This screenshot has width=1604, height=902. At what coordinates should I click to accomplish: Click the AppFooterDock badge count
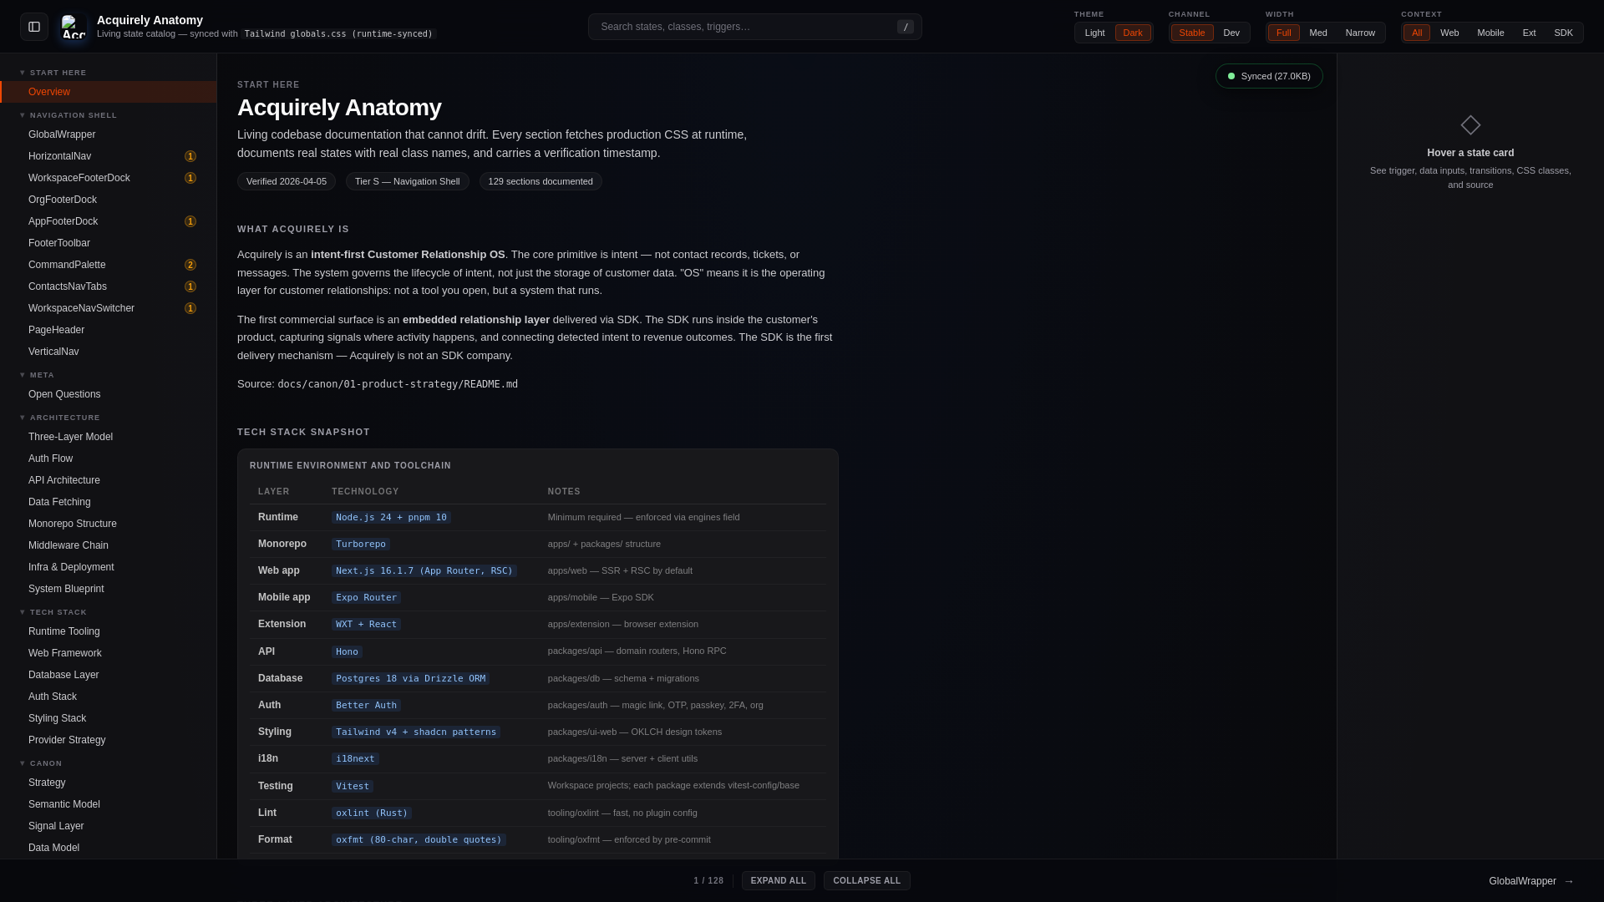pos(190,221)
